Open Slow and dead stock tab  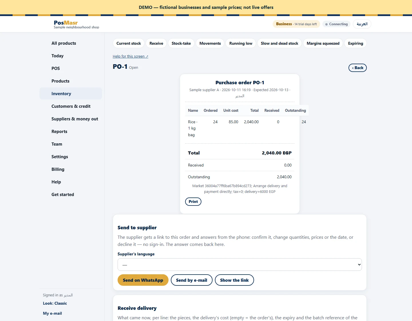pyautogui.click(x=280, y=43)
